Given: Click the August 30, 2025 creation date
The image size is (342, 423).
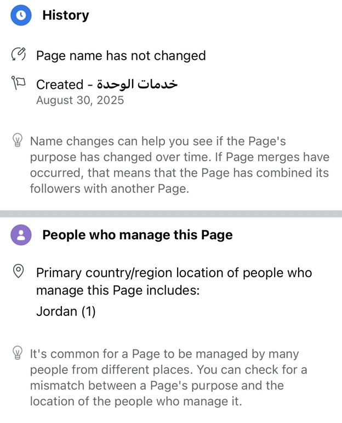Looking at the screenshot, I should pyautogui.click(x=80, y=100).
